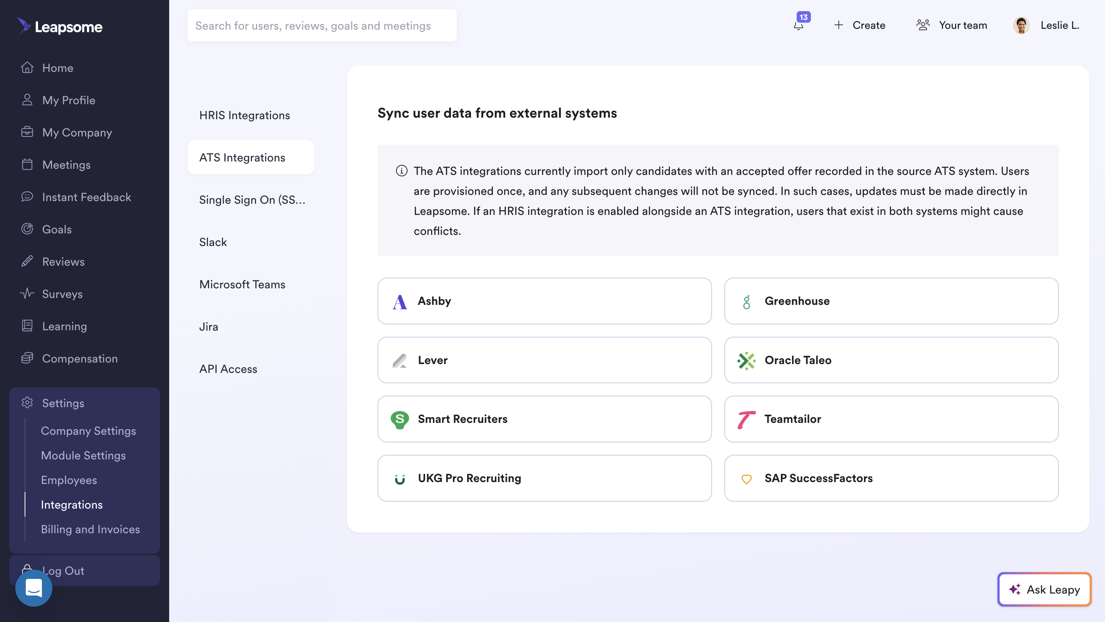Click the Learning book icon
Screen dimensions: 1105x622
(x=27, y=326)
